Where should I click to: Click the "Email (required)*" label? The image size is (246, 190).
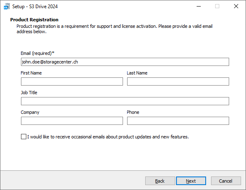[x=37, y=53]
